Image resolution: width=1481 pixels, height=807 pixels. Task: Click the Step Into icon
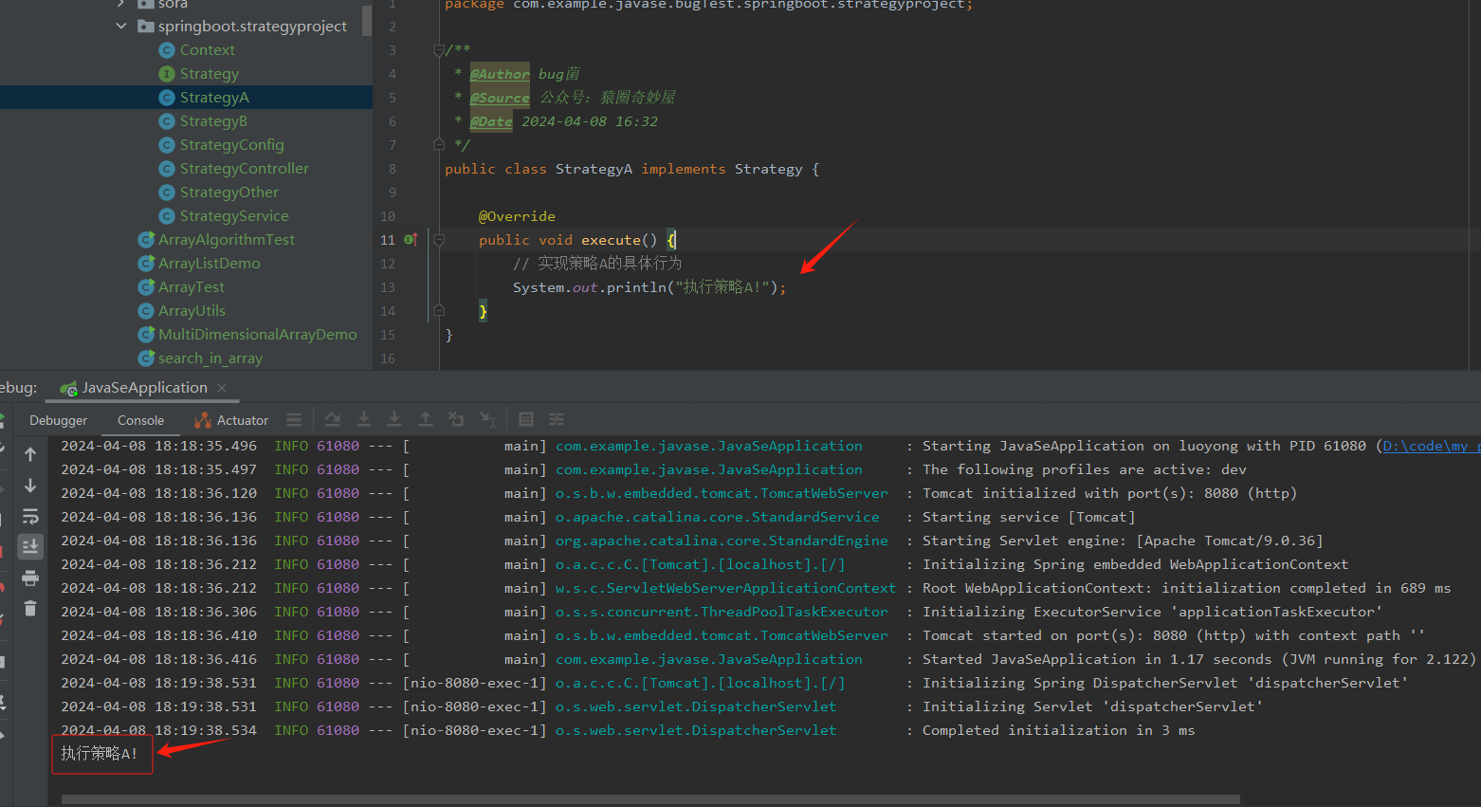(x=363, y=419)
